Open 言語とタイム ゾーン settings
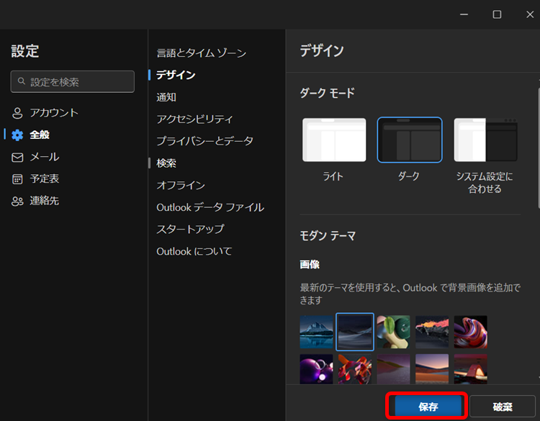The height and width of the screenshot is (421, 540). (x=202, y=53)
